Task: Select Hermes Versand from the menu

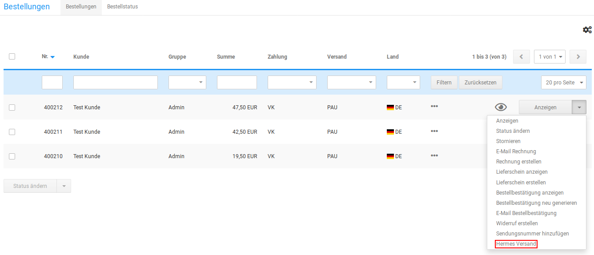Action: (516, 244)
